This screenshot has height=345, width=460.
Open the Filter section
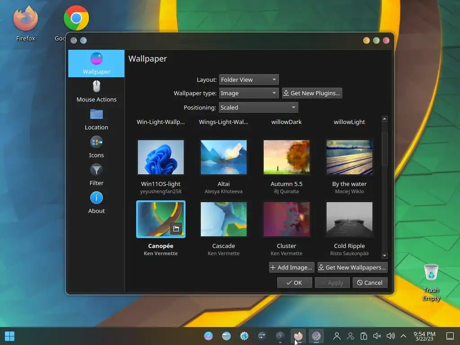click(96, 175)
